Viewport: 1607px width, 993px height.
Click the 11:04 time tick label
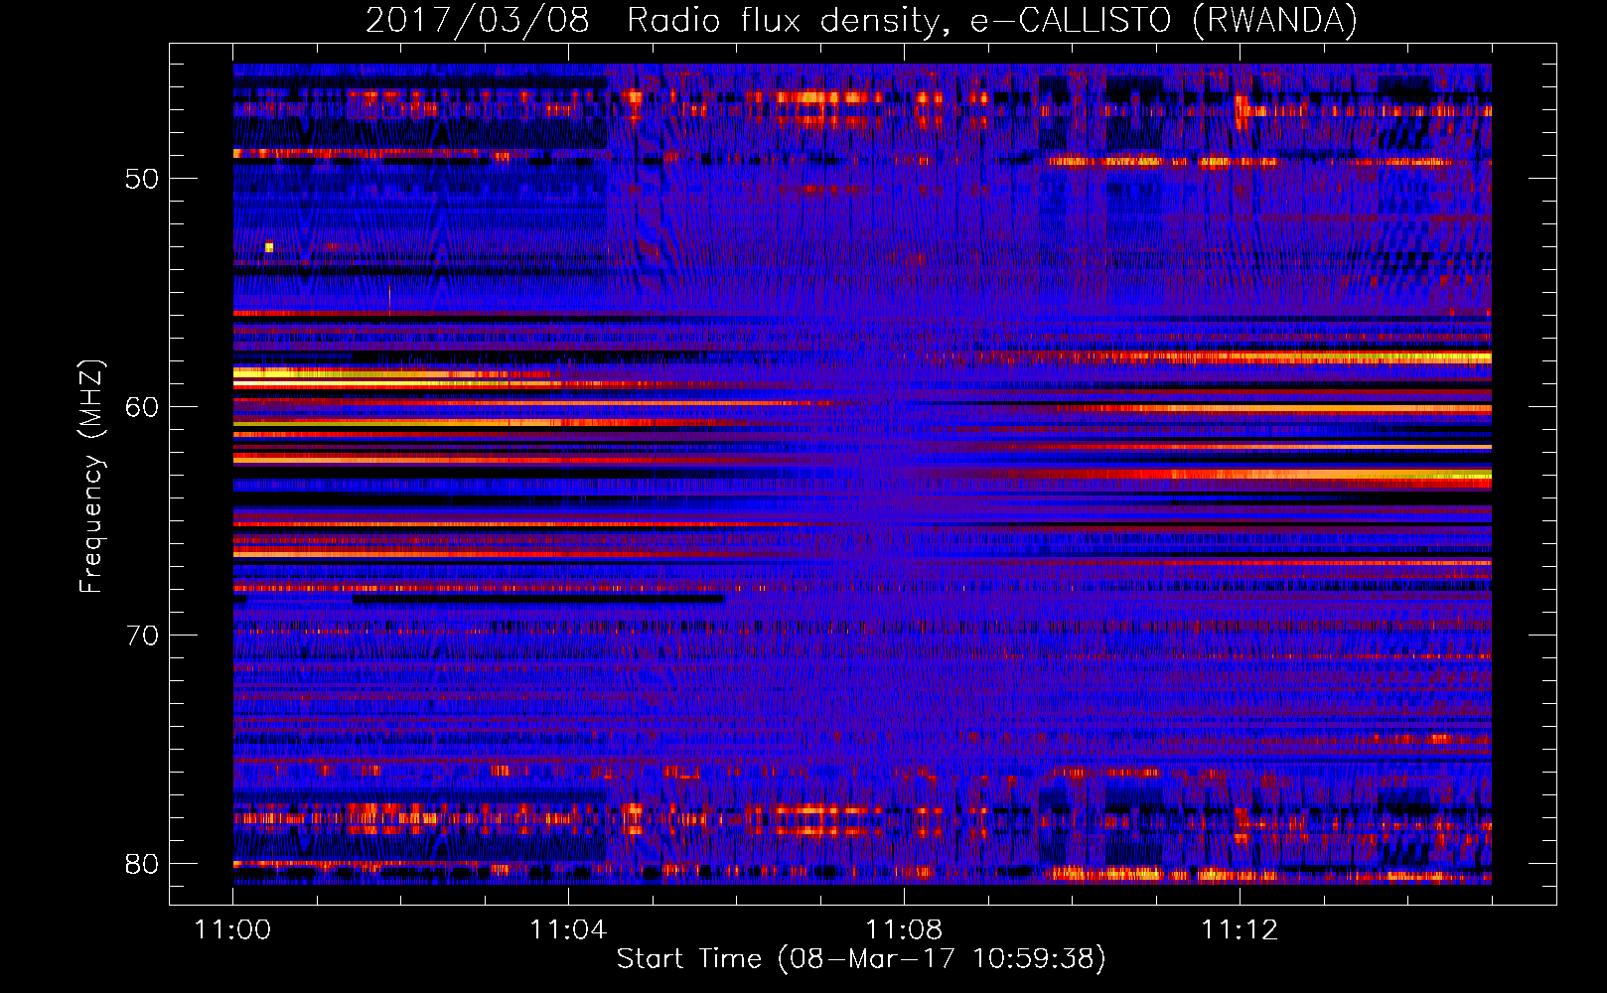568,929
